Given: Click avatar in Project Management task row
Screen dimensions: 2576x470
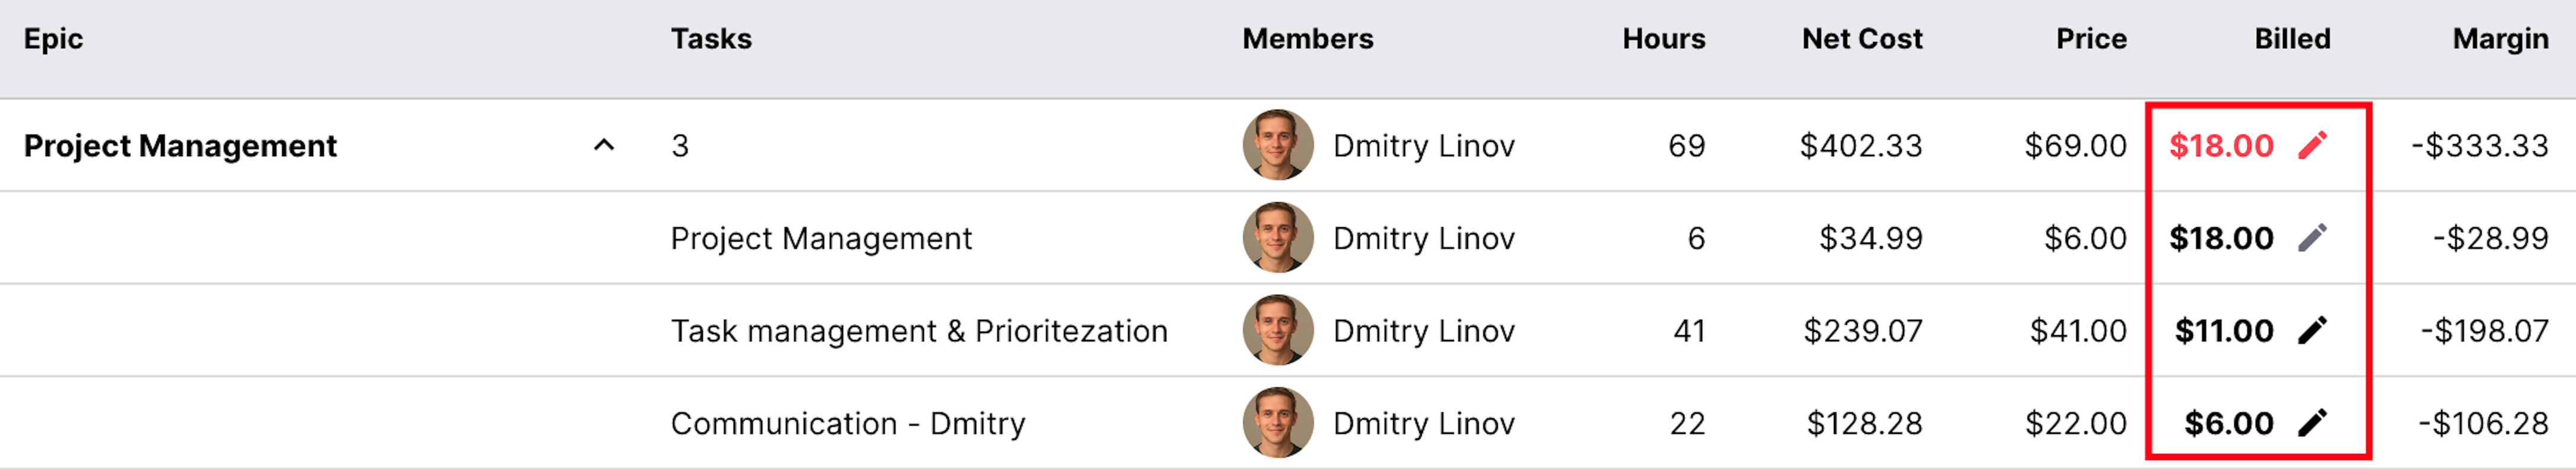Looking at the screenshot, I should coord(1277,239).
